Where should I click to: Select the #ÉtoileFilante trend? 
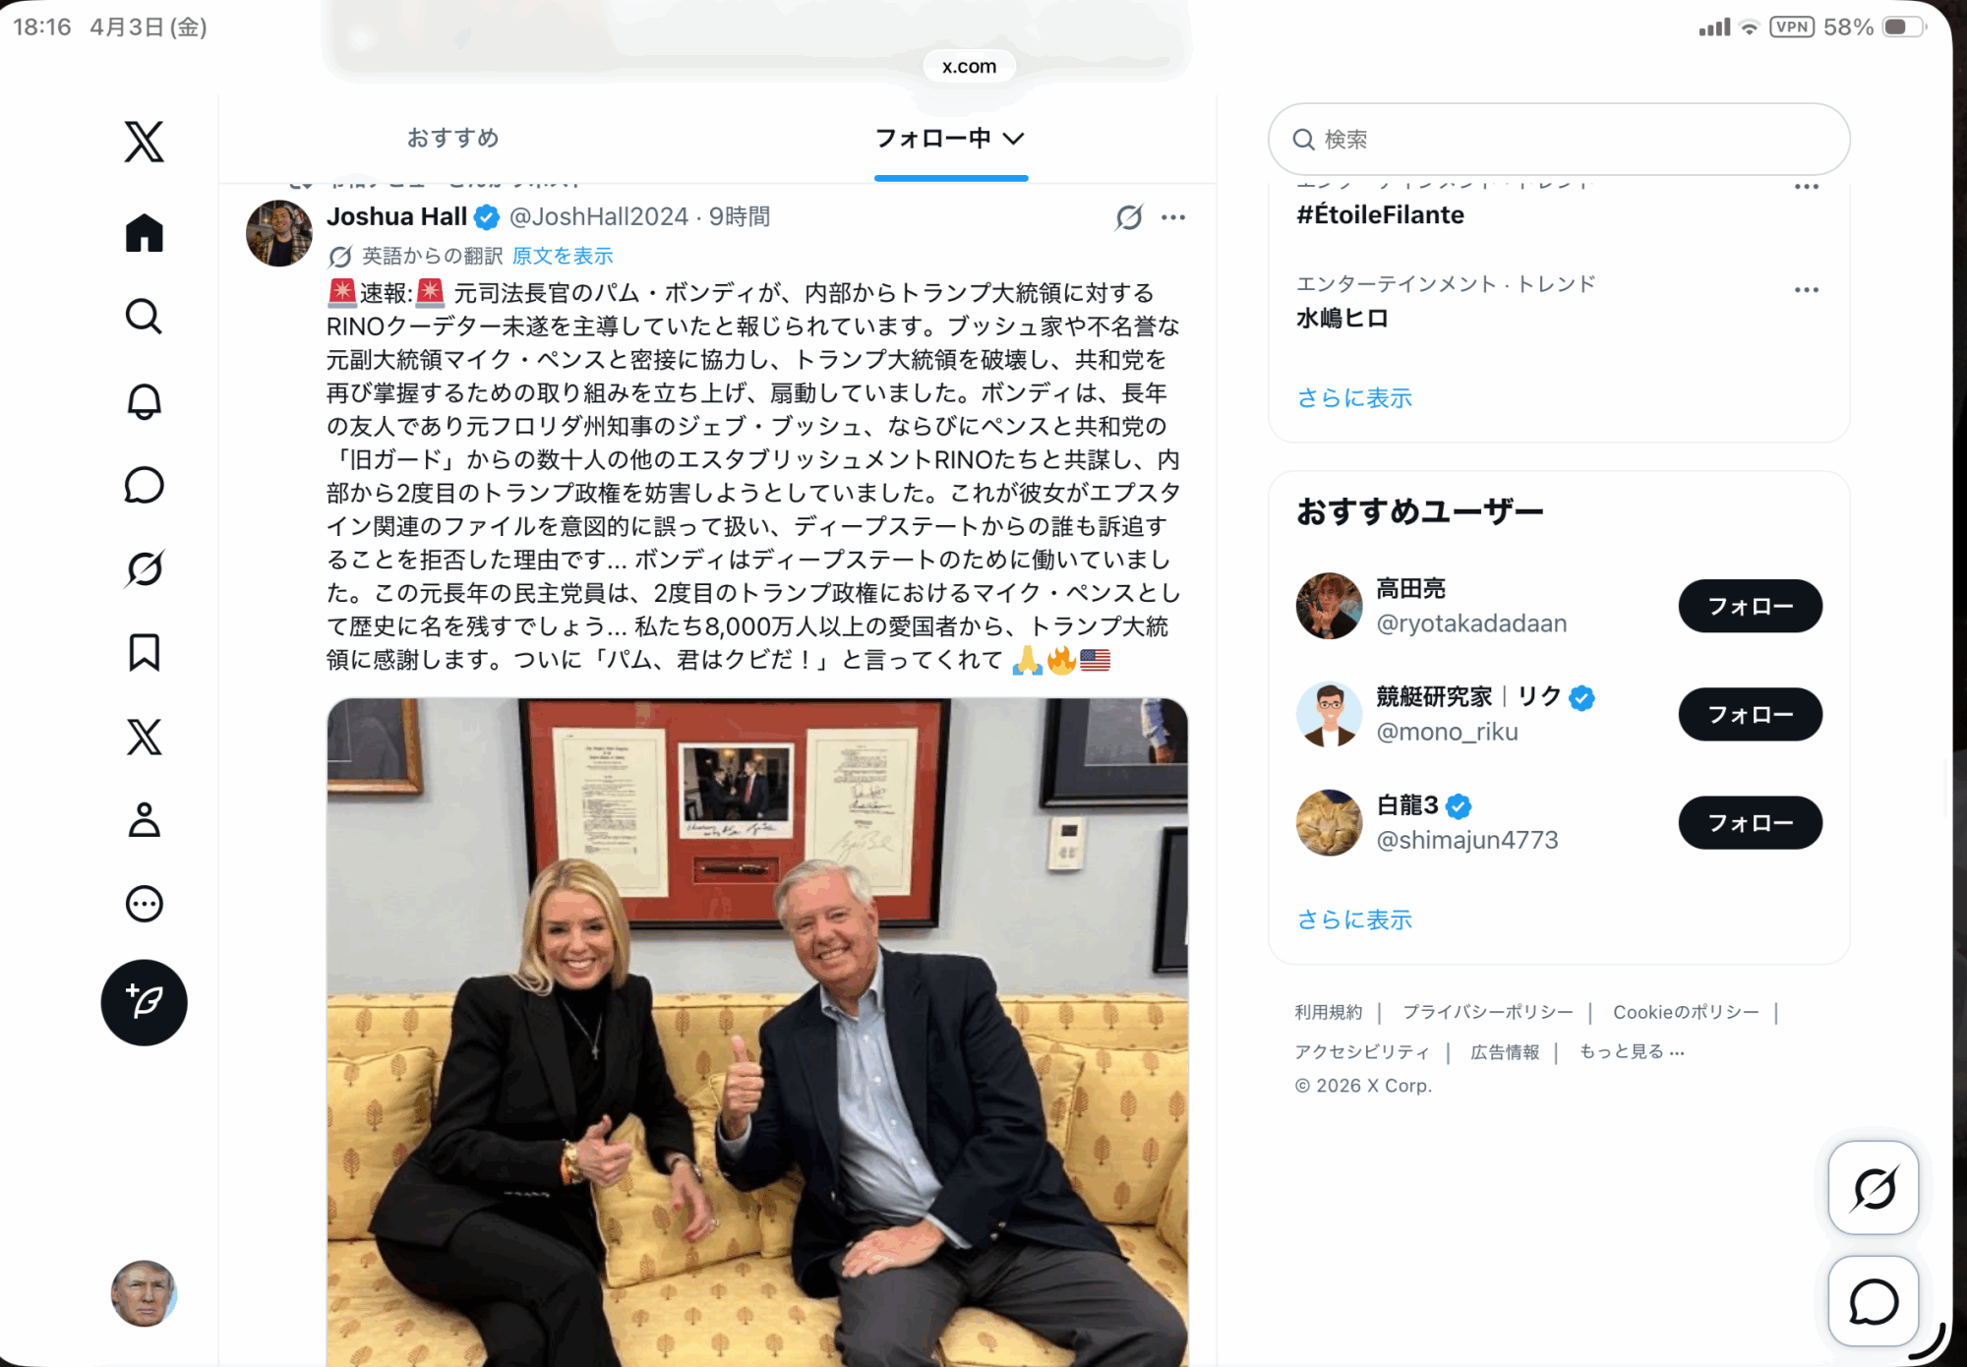click(x=1380, y=215)
